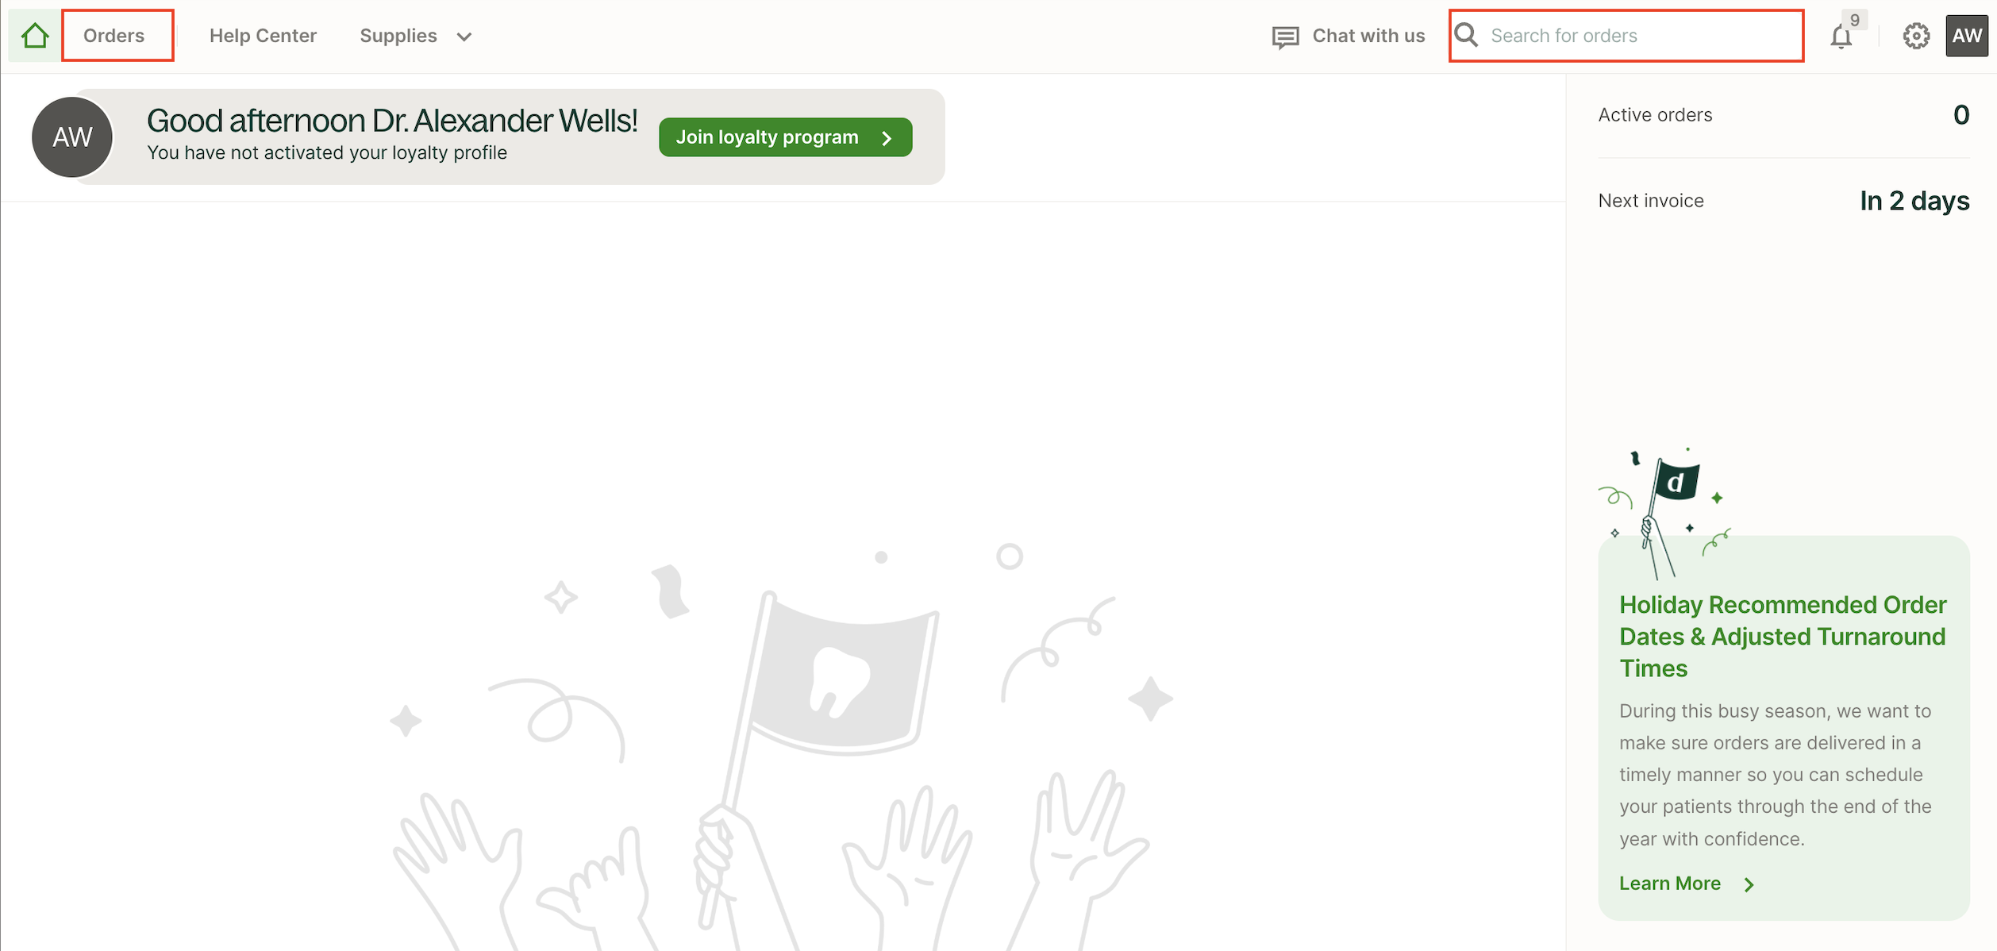This screenshot has height=951, width=1997.
Task: Click the search magnifier icon
Action: pyautogui.click(x=1467, y=36)
